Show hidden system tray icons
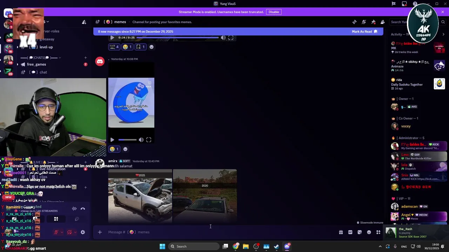The image size is (449, 252). click(380, 246)
